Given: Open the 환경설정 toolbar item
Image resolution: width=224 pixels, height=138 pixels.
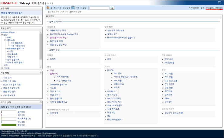Looking at the screenshot, I should [x=66, y=8].
